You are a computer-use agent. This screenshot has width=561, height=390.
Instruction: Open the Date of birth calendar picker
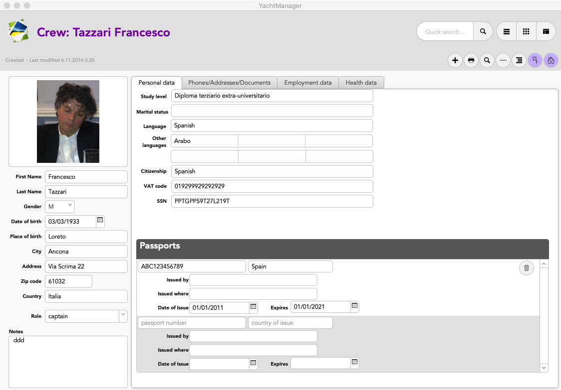coord(100,221)
